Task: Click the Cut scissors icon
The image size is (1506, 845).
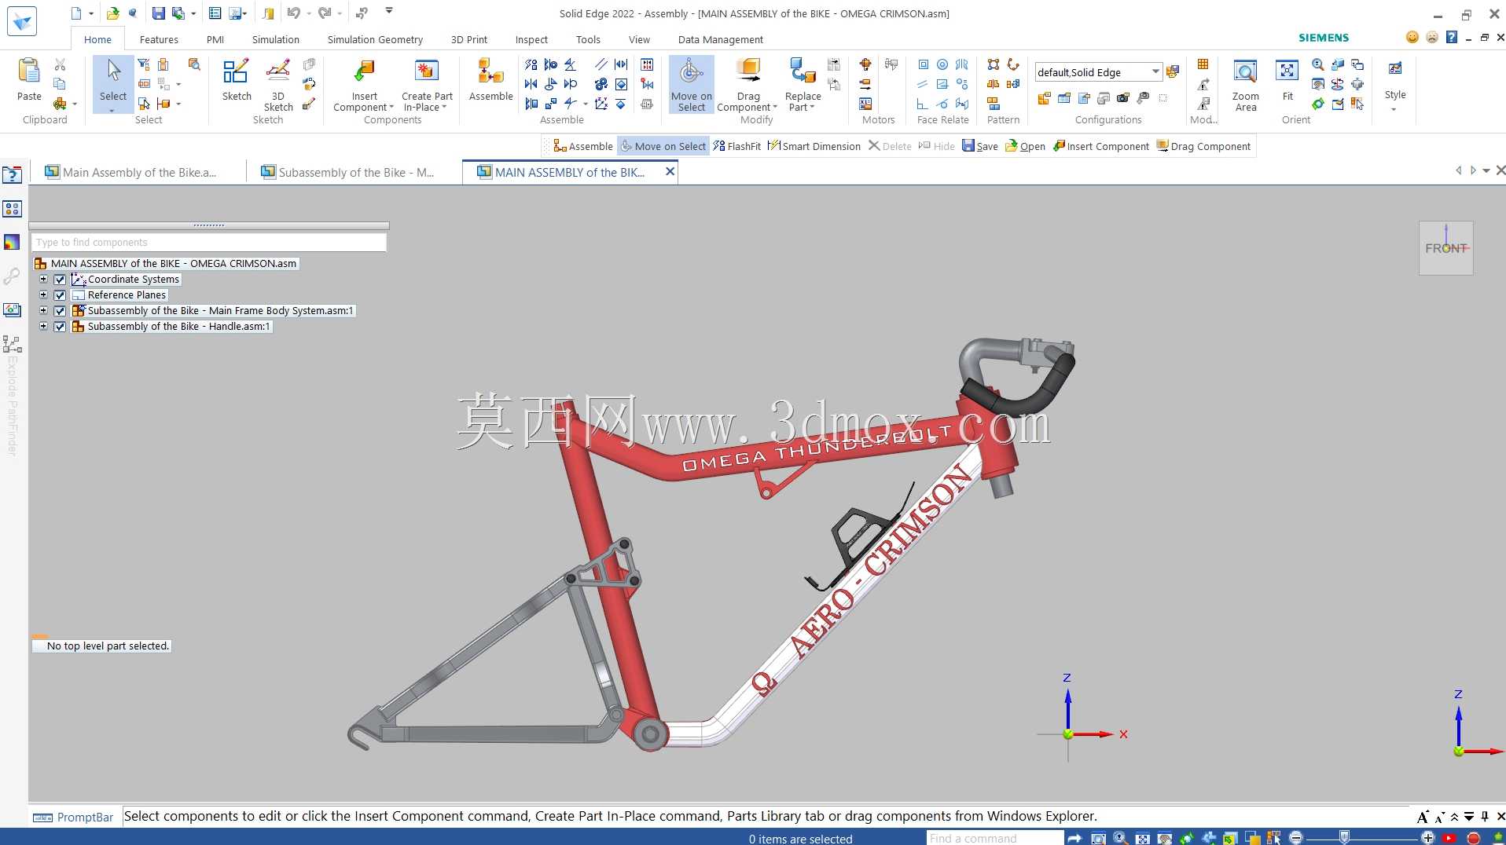Action: (x=60, y=64)
